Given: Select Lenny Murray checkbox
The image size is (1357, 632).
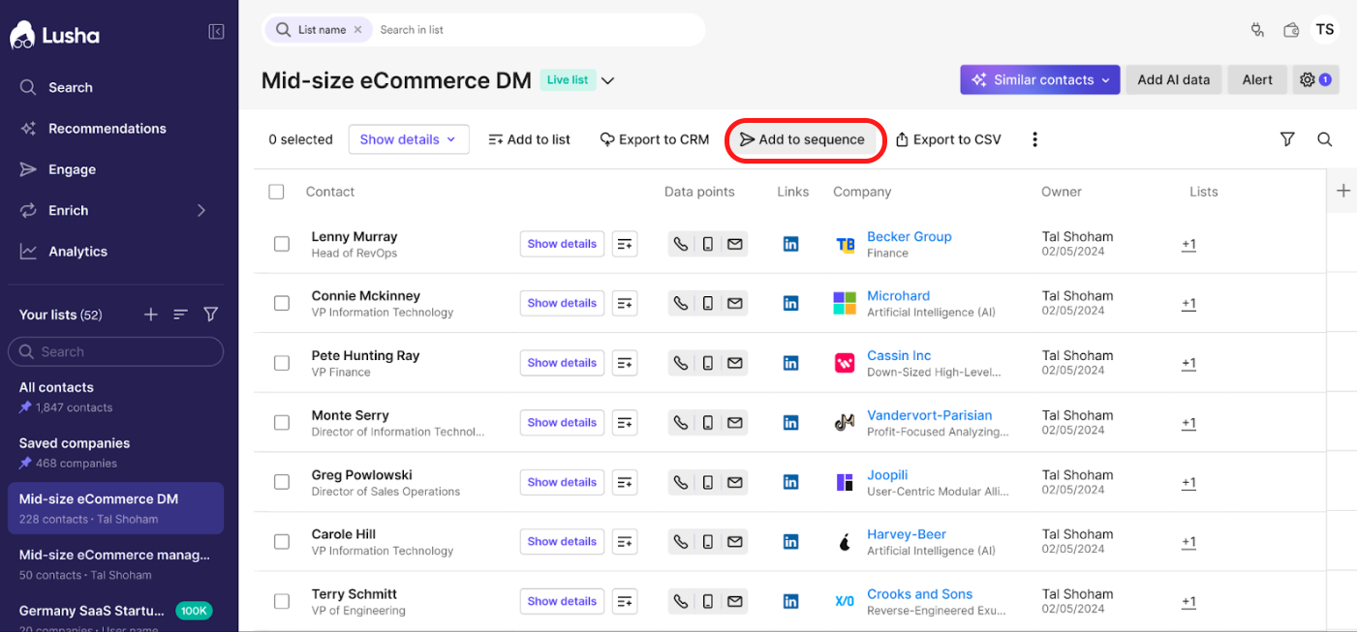Looking at the screenshot, I should tap(282, 244).
